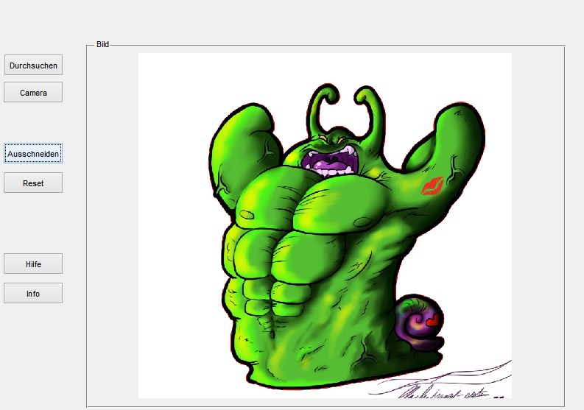The image size is (584, 410).
Task: Click empty gray area right of the image
Action: [x=538, y=221]
